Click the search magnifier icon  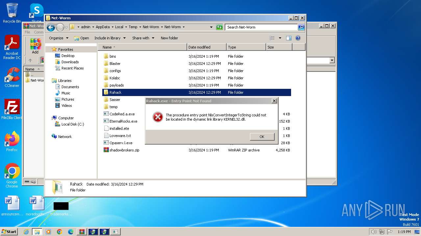[301, 27]
